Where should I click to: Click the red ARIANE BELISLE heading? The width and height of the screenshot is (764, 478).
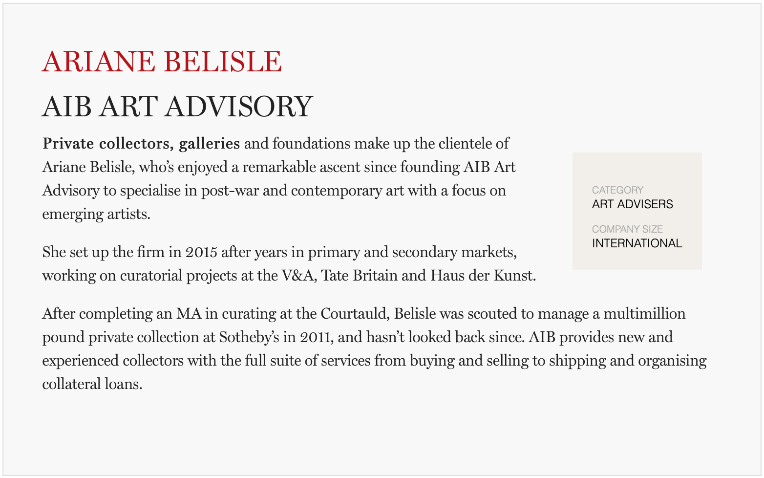162,62
